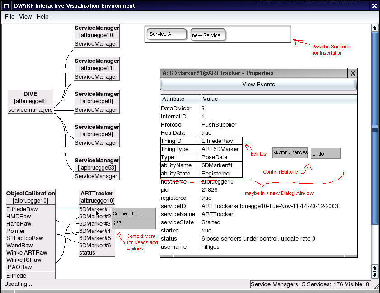Screen dimensions: 380x293
Task: Click the Elfriede ability row
Action: (x=31, y=275)
